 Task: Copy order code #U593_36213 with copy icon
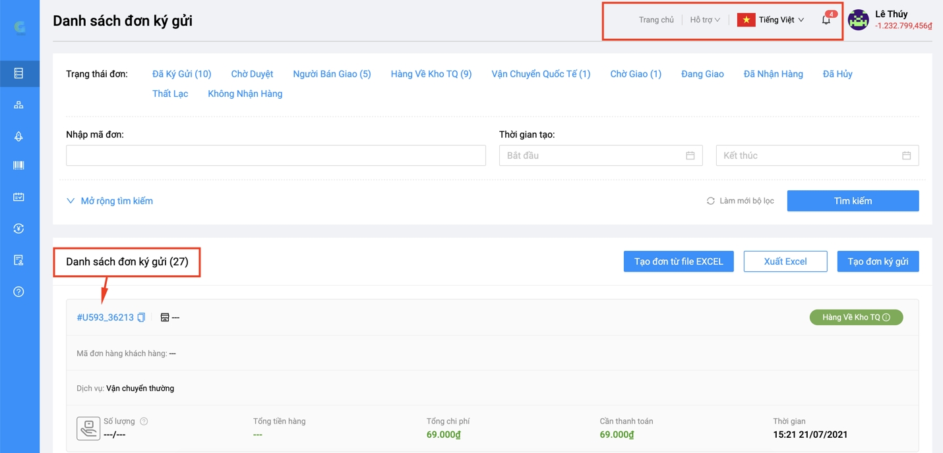point(141,317)
